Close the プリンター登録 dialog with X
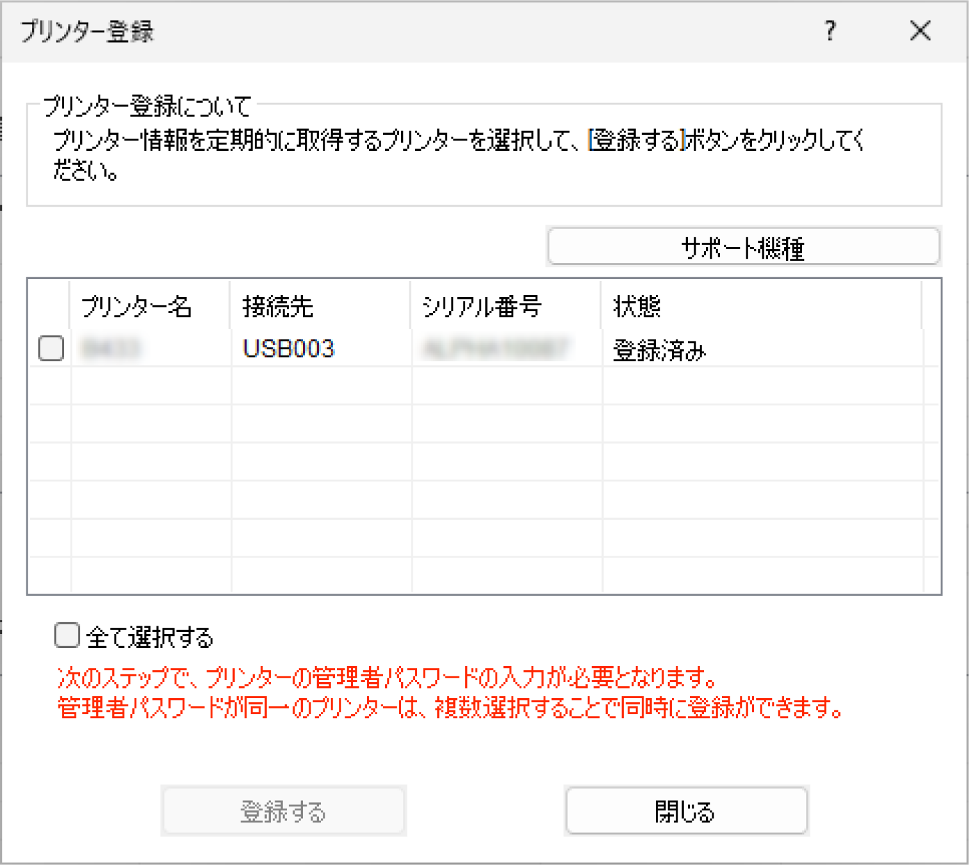This screenshot has width=969, height=865. tap(920, 30)
